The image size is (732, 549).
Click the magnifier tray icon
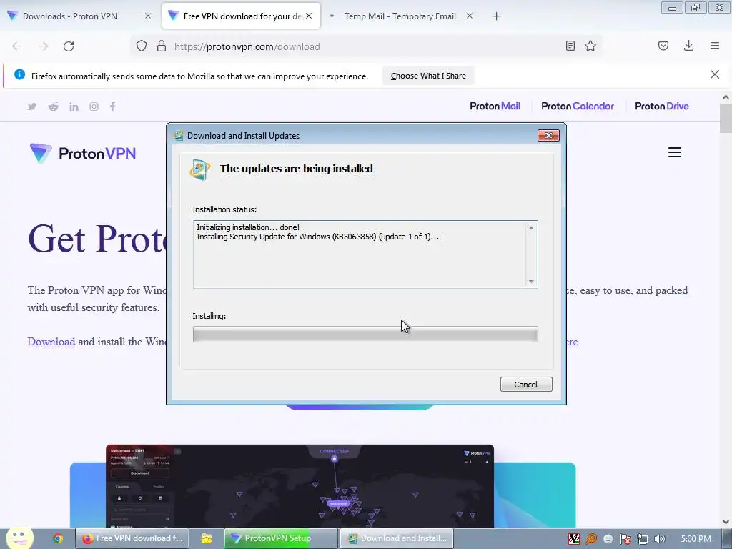pyautogui.click(x=591, y=539)
